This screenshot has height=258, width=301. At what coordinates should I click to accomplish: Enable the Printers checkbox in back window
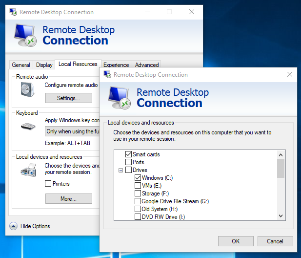[48, 183]
